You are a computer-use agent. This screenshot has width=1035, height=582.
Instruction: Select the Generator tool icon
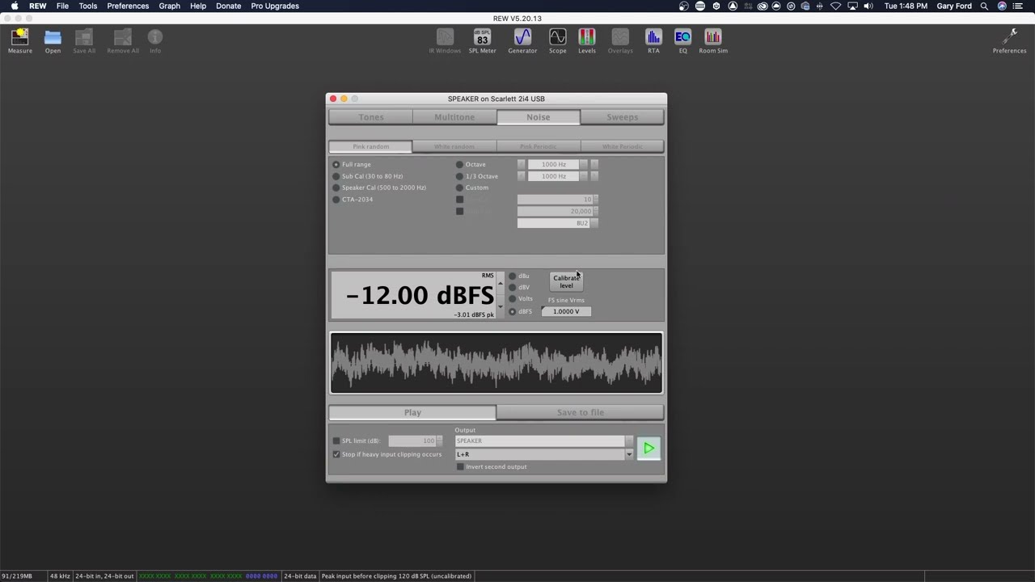coord(522,38)
